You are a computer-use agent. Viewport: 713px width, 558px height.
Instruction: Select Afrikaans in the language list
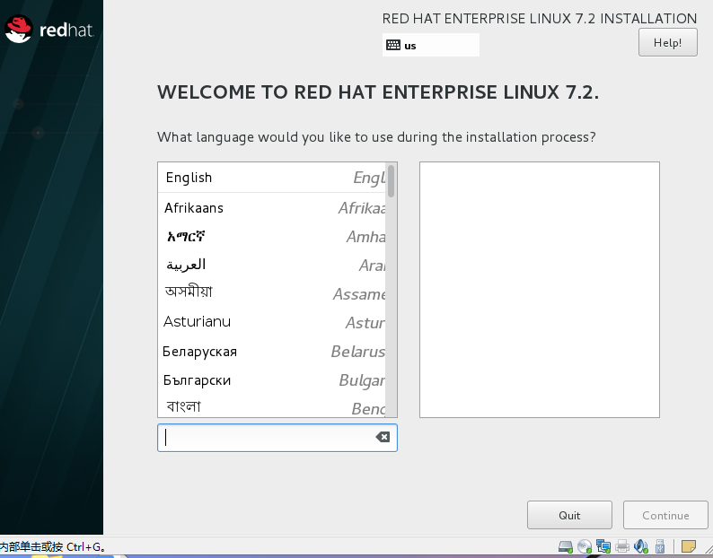[x=271, y=207]
